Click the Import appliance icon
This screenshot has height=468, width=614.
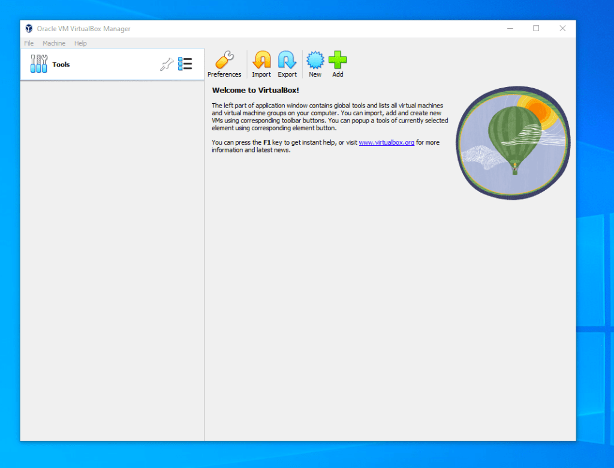tap(261, 61)
